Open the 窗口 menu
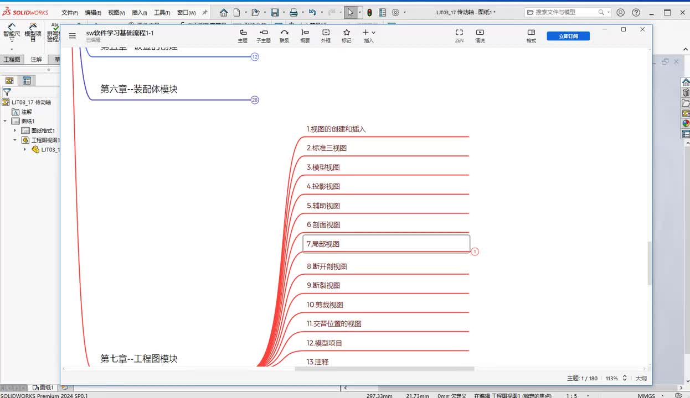 tap(186, 12)
